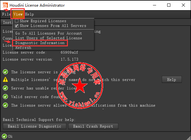The height and width of the screenshot is (140, 191).
Task: Click check icon beside server allows modifications
Action: 5,105
